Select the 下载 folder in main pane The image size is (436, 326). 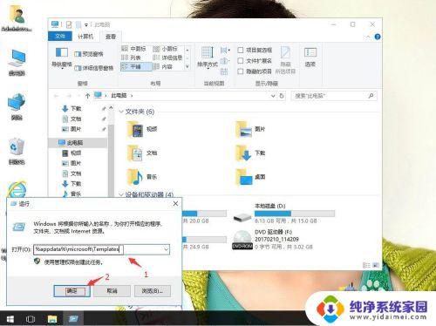click(250, 153)
